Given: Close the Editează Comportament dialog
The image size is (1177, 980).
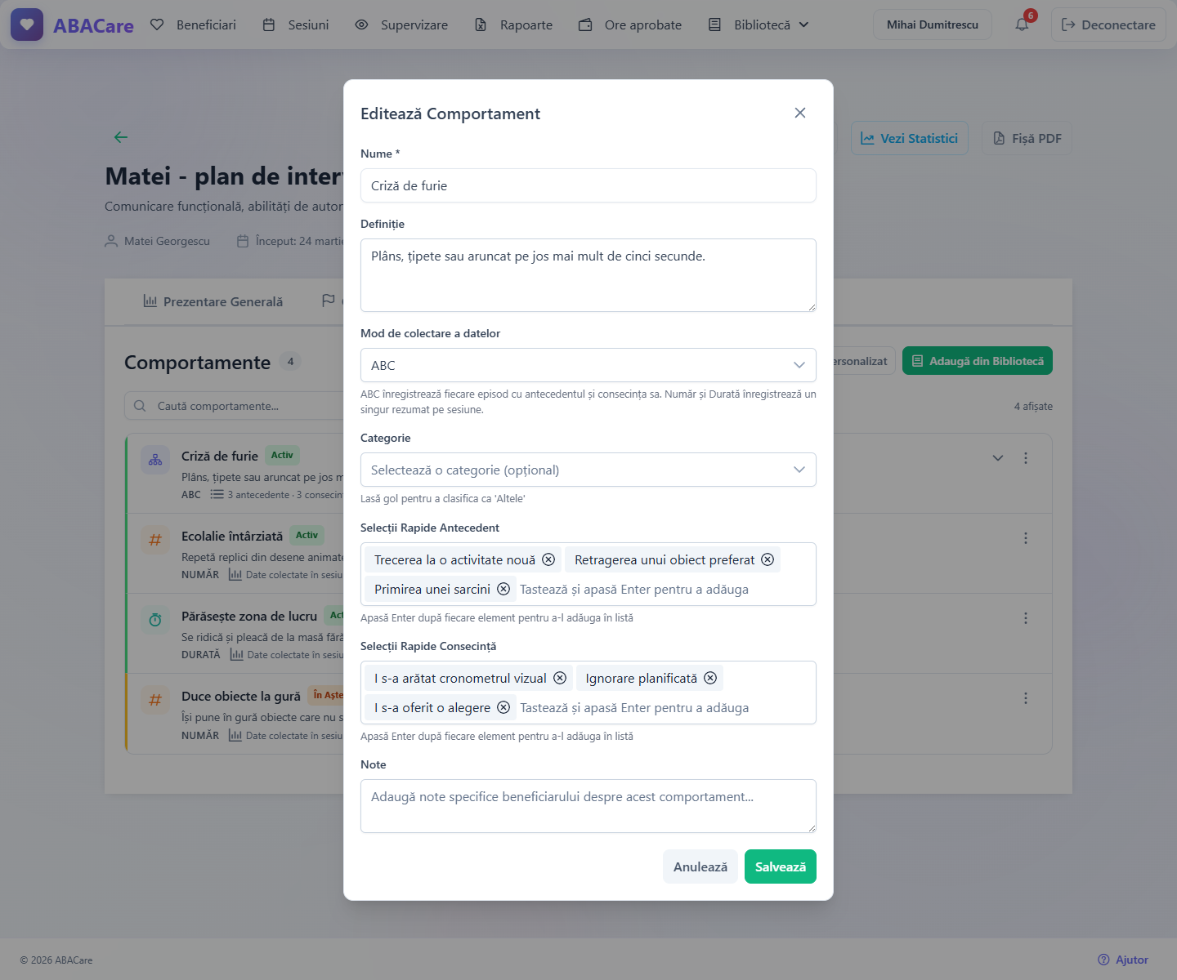Looking at the screenshot, I should coord(800,113).
